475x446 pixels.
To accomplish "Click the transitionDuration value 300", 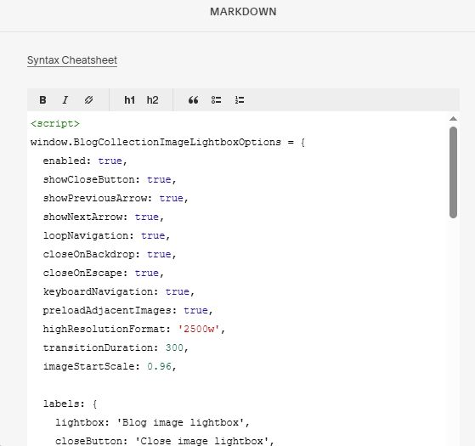I will pyautogui.click(x=174, y=347).
